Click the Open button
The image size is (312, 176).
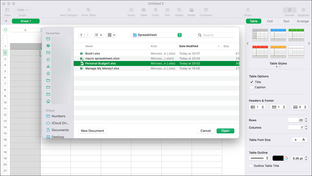click(225, 131)
